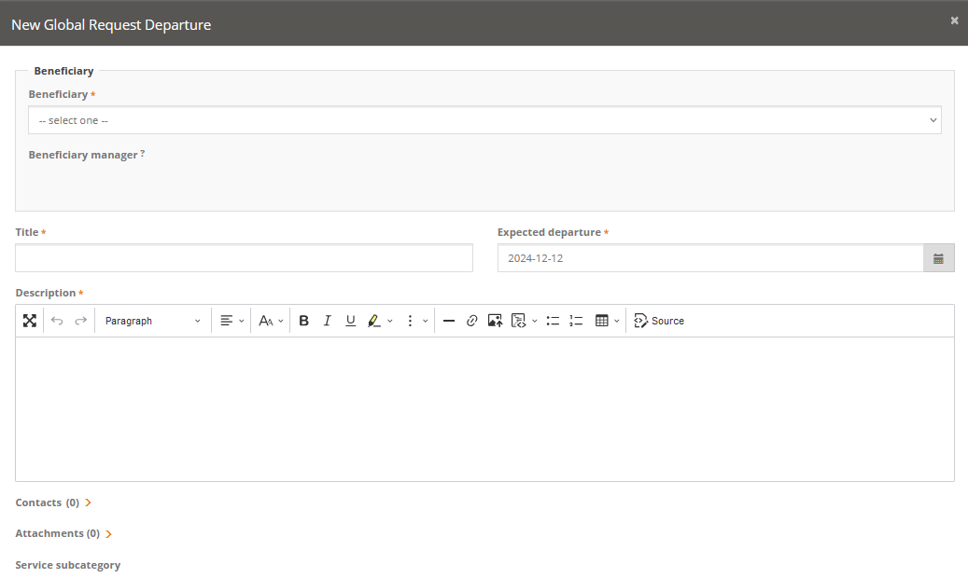Switch editor to Source view

pyautogui.click(x=659, y=321)
